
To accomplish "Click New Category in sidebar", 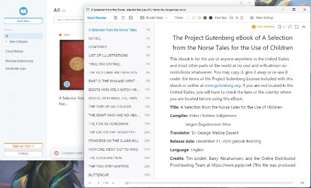I will tap(18, 41).
